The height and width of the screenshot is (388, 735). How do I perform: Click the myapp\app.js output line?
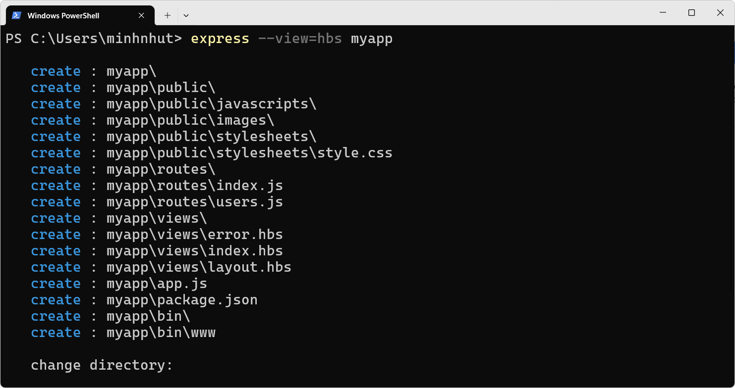tap(119, 284)
